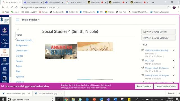
Task: Open Discussions in course navigation
Action: click(x=22, y=50)
